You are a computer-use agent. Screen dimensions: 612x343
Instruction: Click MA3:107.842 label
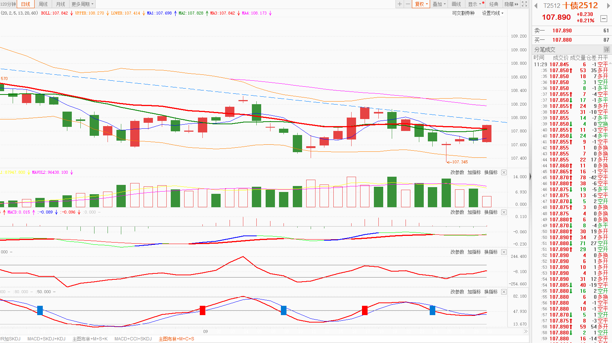coord(222,13)
